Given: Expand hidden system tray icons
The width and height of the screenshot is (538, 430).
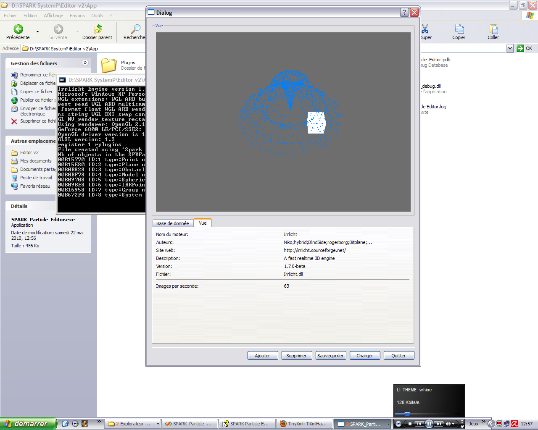Looking at the screenshot, I should click(x=491, y=424).
